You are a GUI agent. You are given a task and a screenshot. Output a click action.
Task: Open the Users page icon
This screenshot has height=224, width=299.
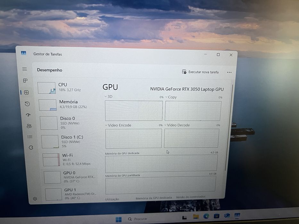(29, 126)
